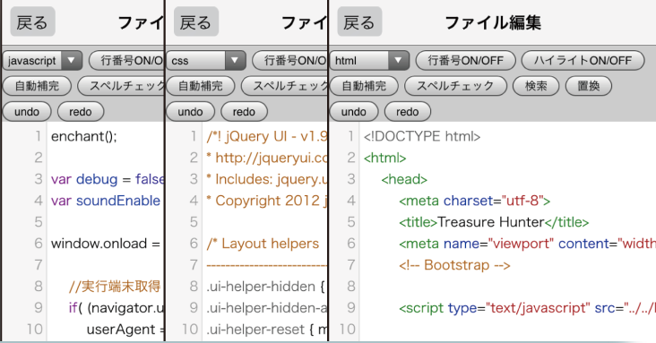656x343 pixels.
Task: Tap 戻る button in css editor panel
Action: 195,21
